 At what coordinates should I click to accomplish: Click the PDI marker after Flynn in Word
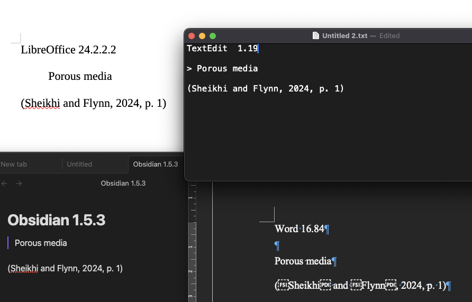[391, 285]
